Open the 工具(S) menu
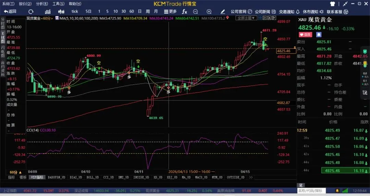 (58, 4)
